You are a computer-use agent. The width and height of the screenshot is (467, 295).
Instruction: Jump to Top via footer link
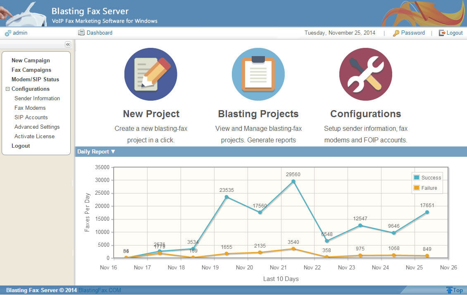pyautogui.click(x=458, y=290)
